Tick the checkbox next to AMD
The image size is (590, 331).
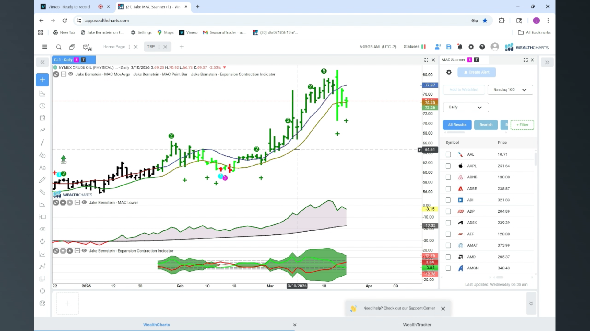pyautogui.click(x=448, y=257)
